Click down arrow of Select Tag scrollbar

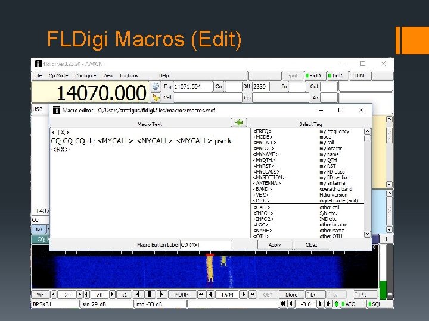coord(367,234)
